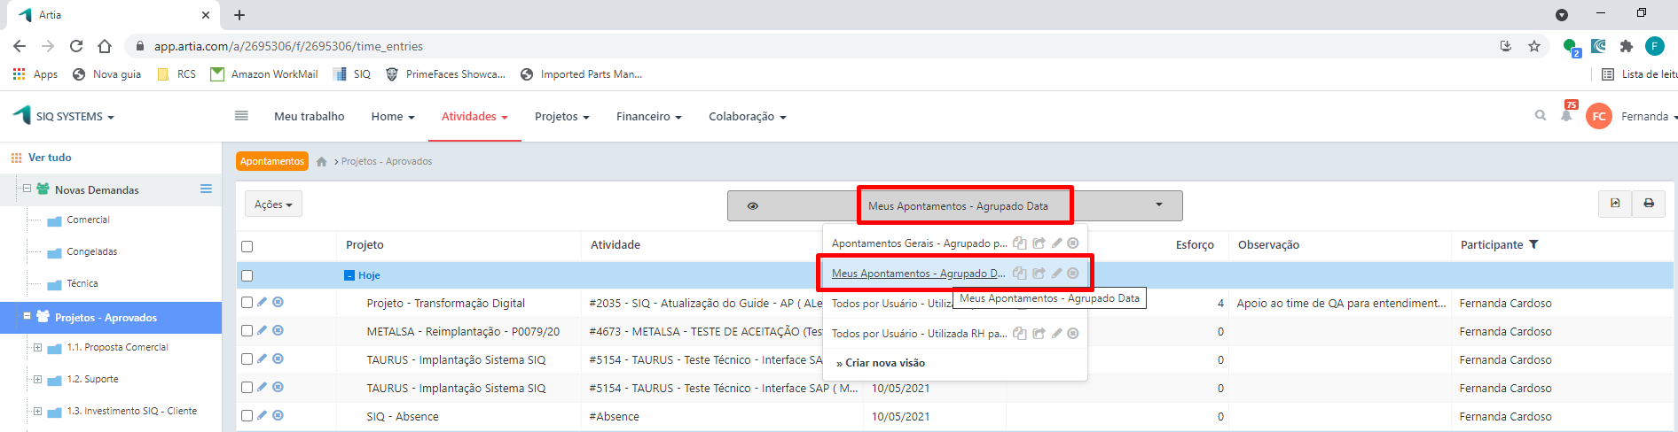The width and height of the screenshot is (1678, 432).
Task: Open notifications bell with 75 badge
Action: coord(1567,116)
